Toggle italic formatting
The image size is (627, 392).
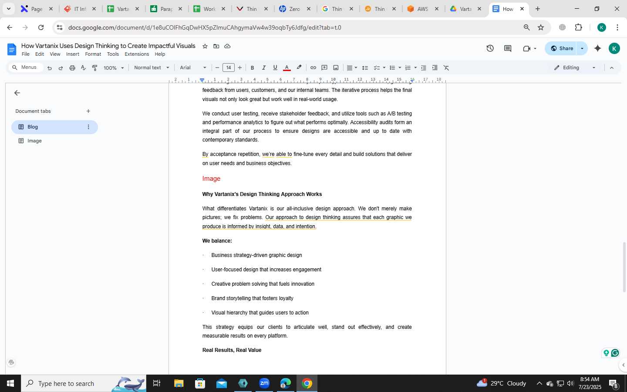click(263, 68)
